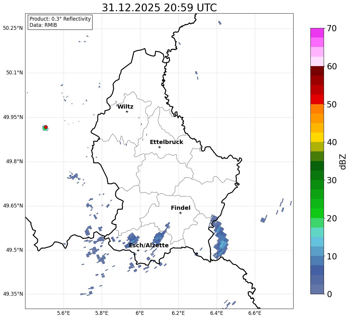Viewport: 350px width, 319px height.
Task: Click the magenta colorbar segment just below 70
Action: tap(317, 33)
